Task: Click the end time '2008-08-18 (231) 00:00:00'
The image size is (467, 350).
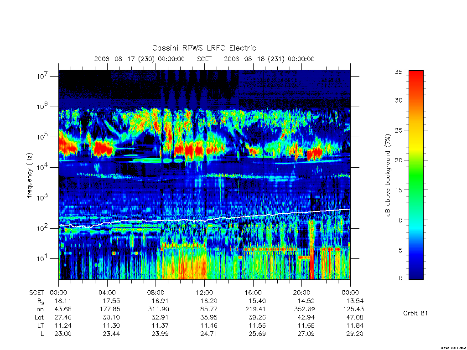Action: (x=269, y=59)
